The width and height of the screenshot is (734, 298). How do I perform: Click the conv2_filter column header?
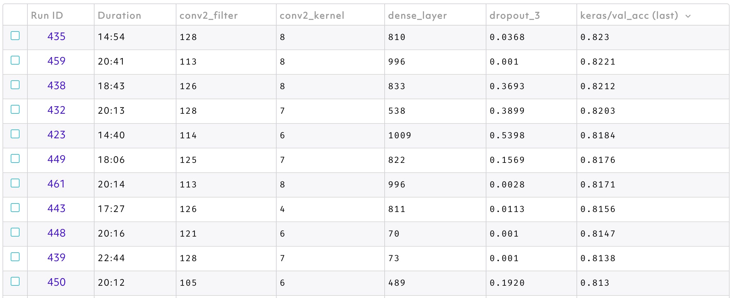pyautogui.click(x=209, y=15)
